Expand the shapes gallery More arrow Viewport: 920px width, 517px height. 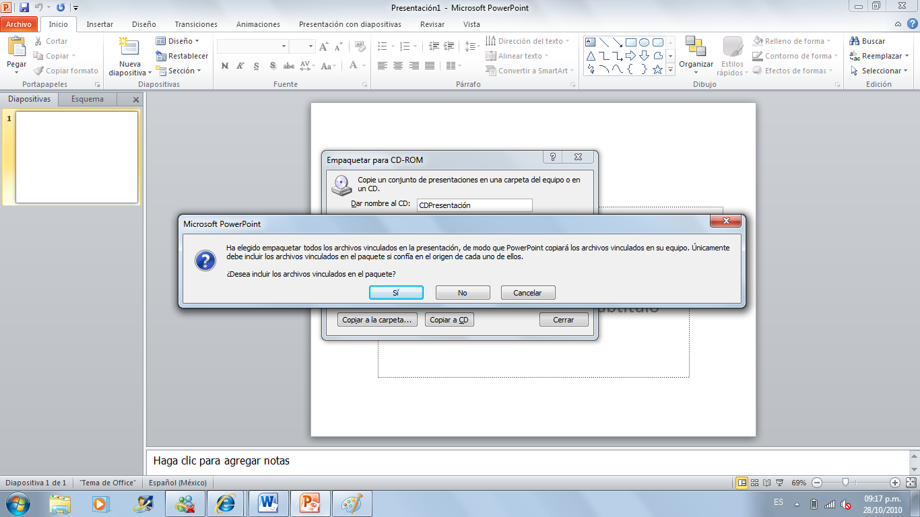pyautogui.click(x=671, y=69)
